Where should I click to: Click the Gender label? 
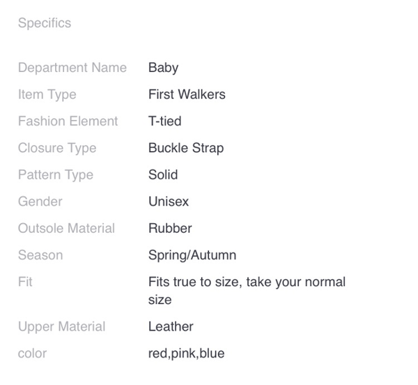pyautogui.click(x=40, y=202)
